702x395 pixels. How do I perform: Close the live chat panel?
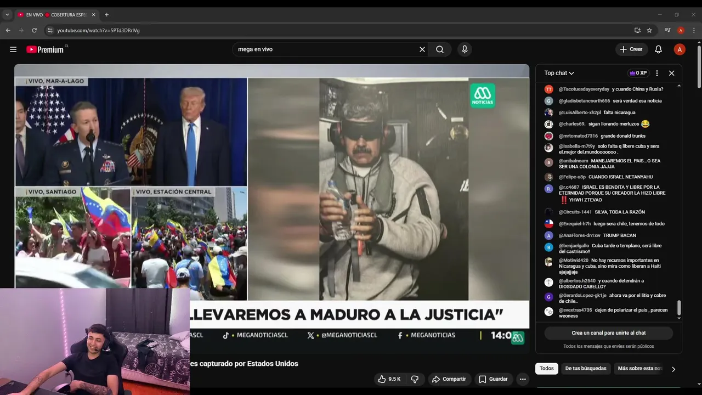click(671, 73)
